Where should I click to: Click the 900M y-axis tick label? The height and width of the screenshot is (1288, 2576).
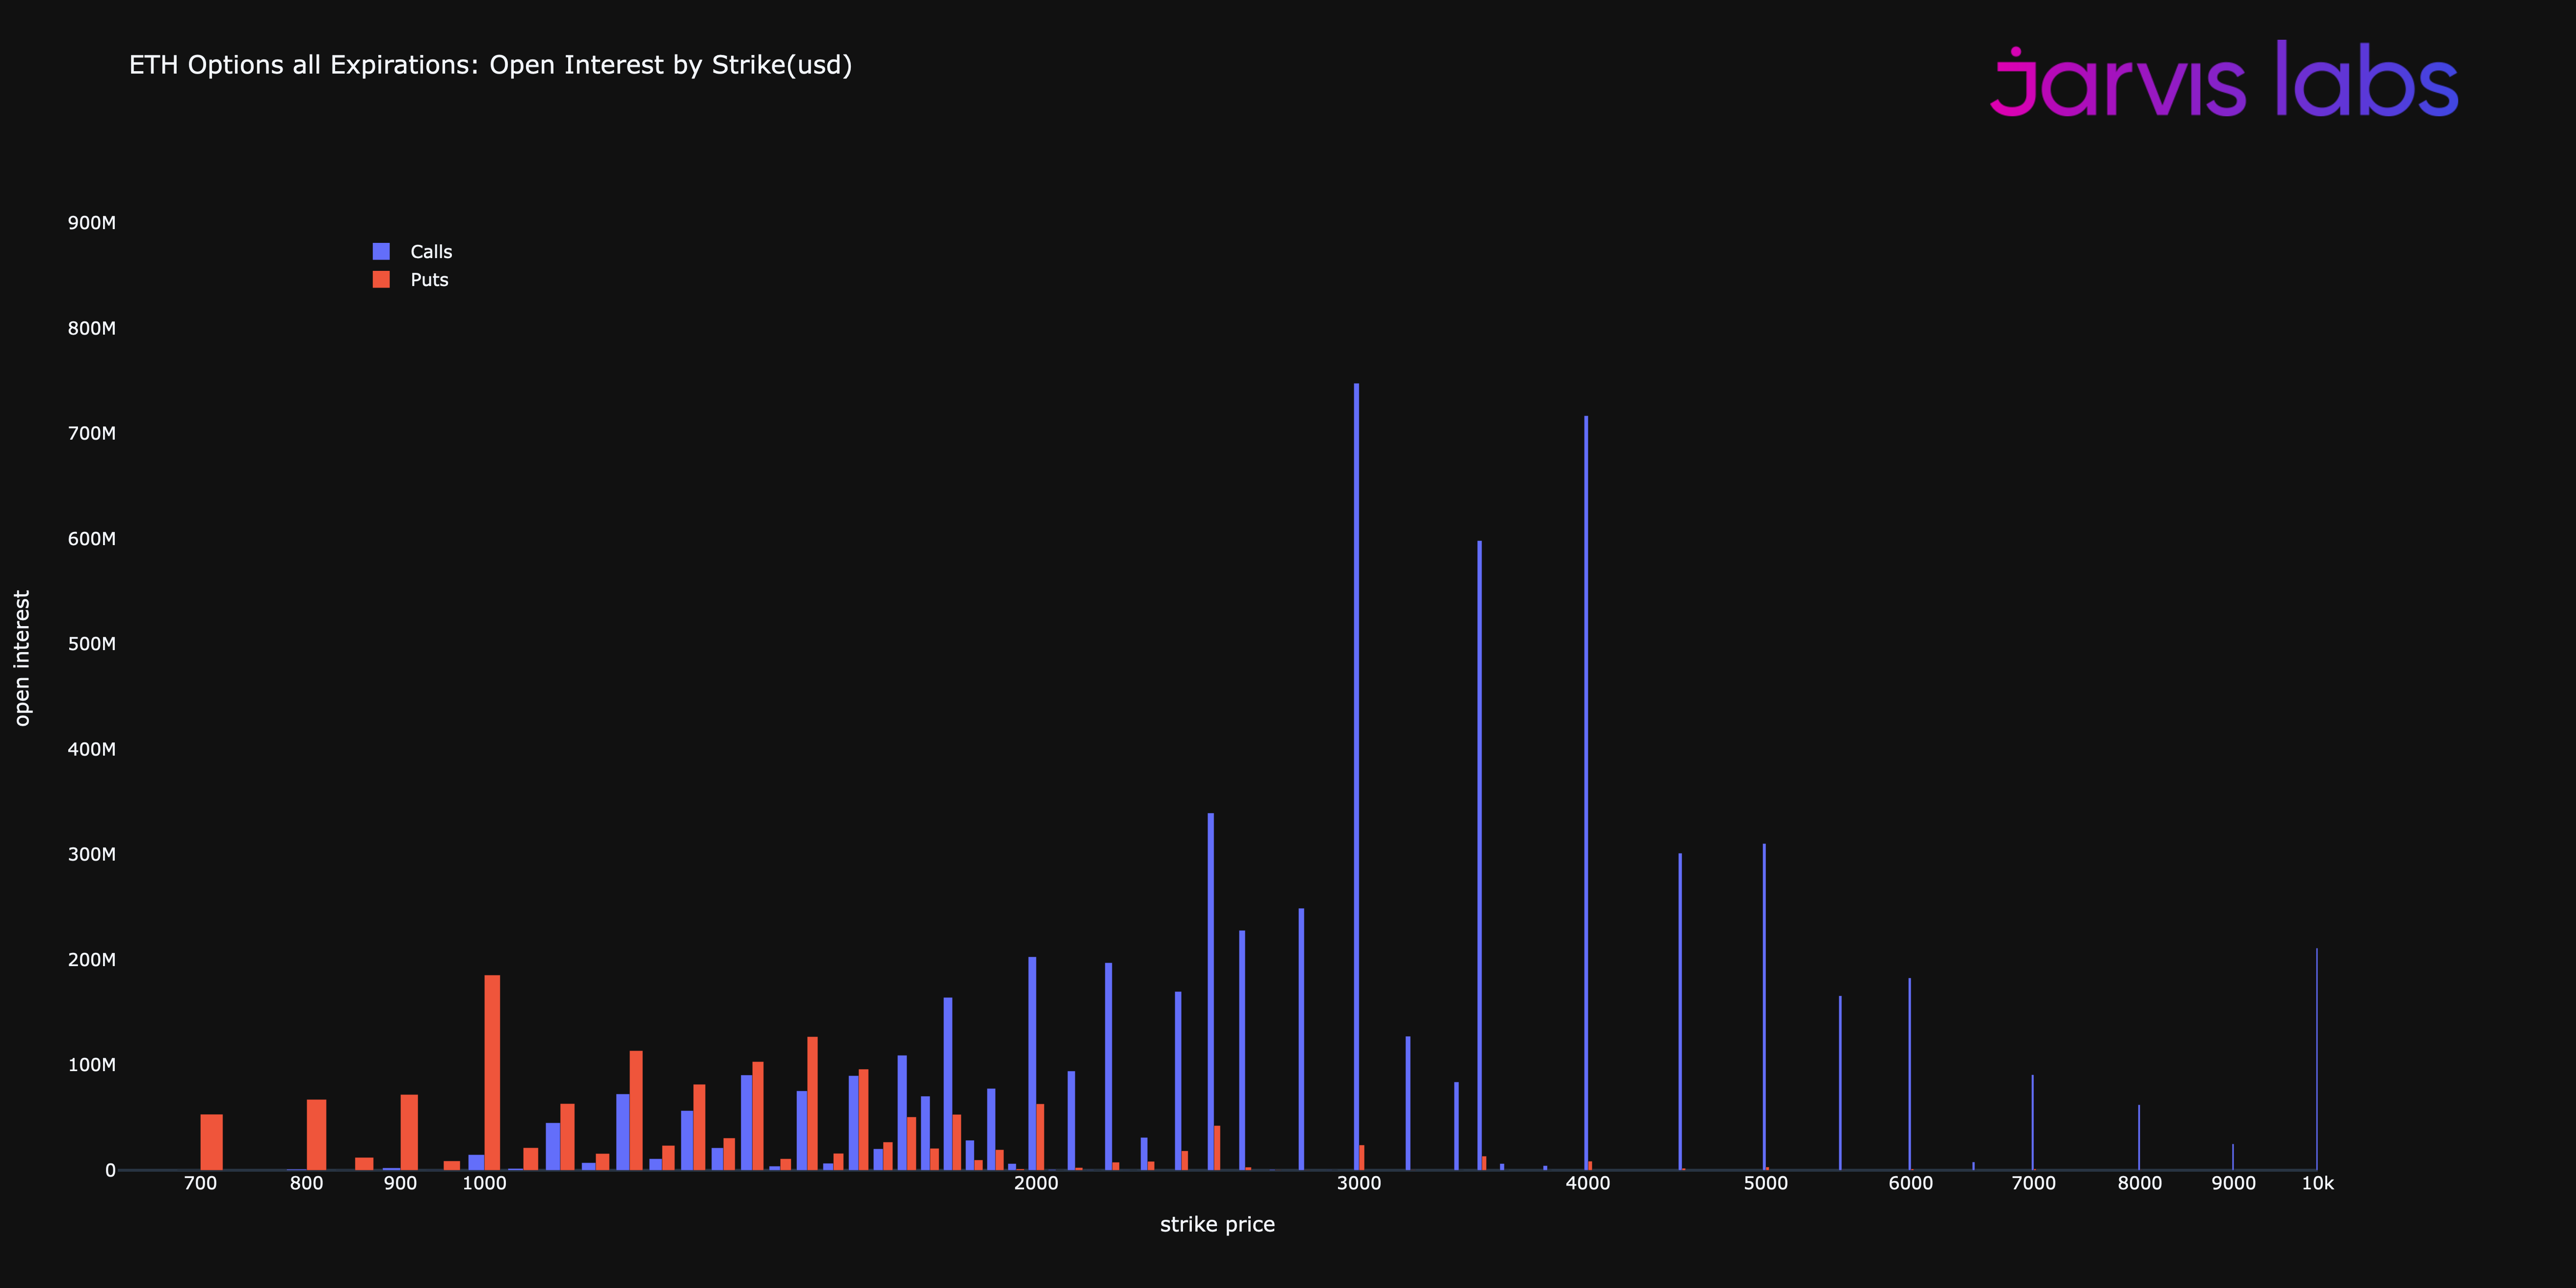click(92, 223)
